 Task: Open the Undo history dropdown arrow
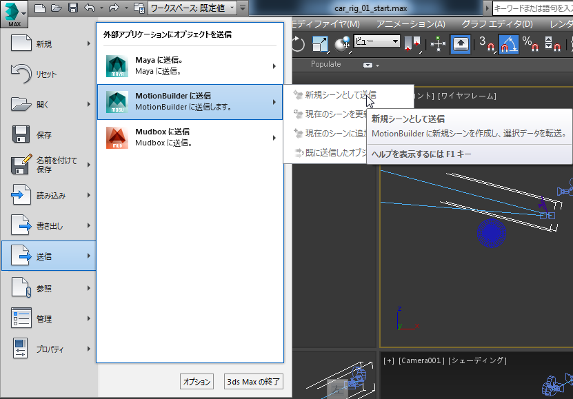[x=101, y=8]
